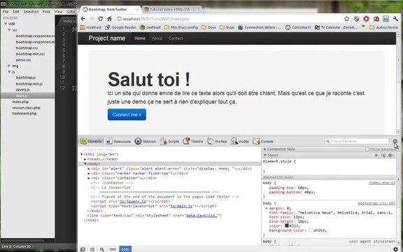Click the browser back arrow
Viewport: 403px width, 252px height.
point(83,19)
